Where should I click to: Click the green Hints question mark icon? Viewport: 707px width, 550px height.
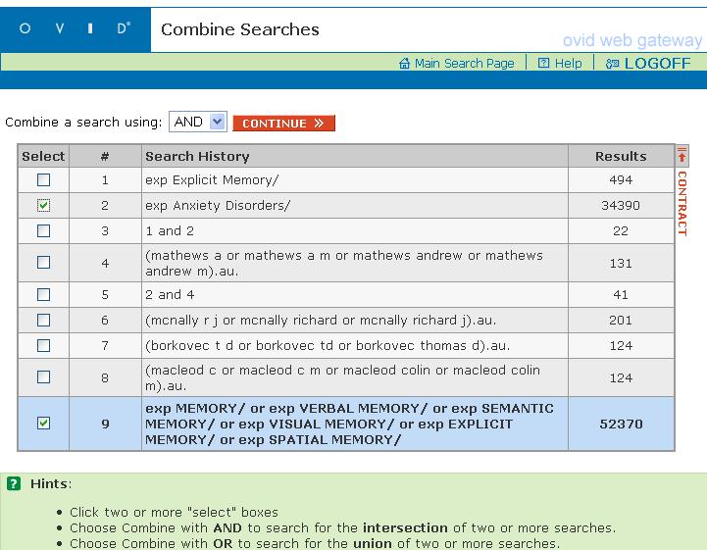coord(14,483)
